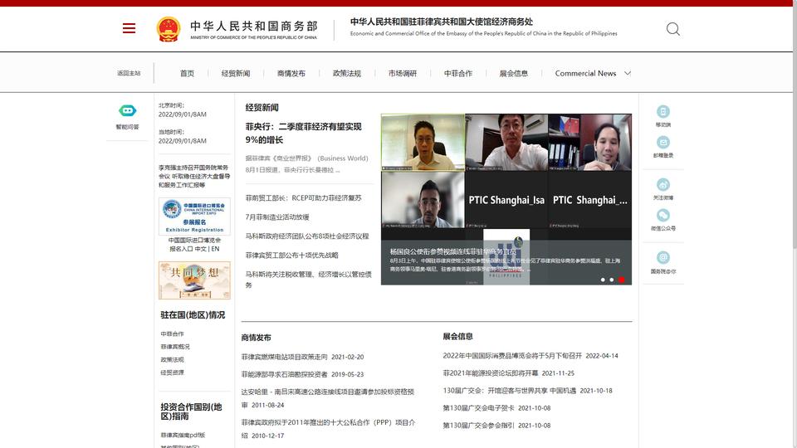Select the second carousel slide dot

pyautogui.click(x=612, y=280)
